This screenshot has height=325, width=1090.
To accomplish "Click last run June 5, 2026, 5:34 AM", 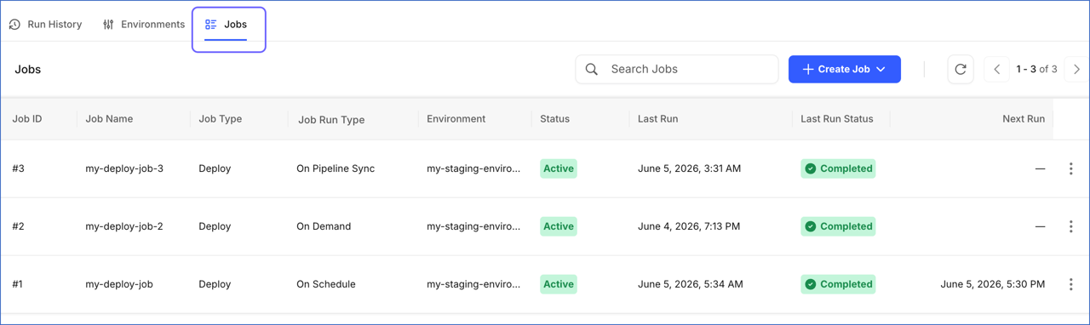I will click(691, 284).
